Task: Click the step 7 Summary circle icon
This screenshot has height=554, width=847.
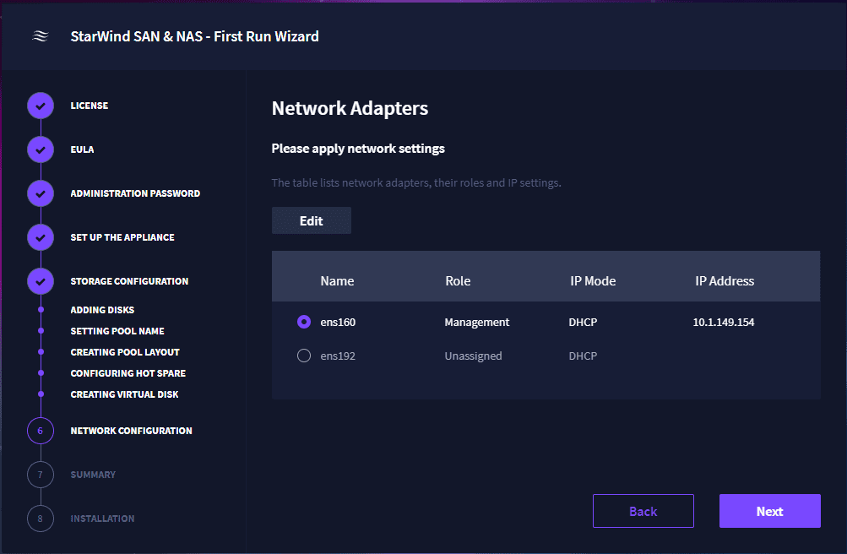Action: 41,475
